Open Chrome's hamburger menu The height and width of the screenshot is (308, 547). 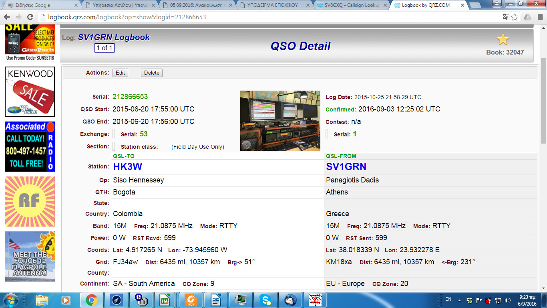pos(541,17)
